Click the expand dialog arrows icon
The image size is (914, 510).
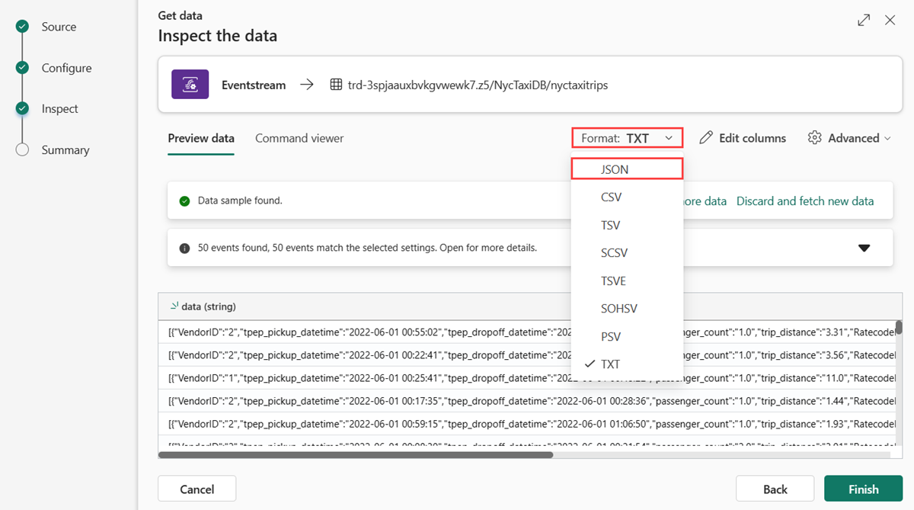coord(864,21)
